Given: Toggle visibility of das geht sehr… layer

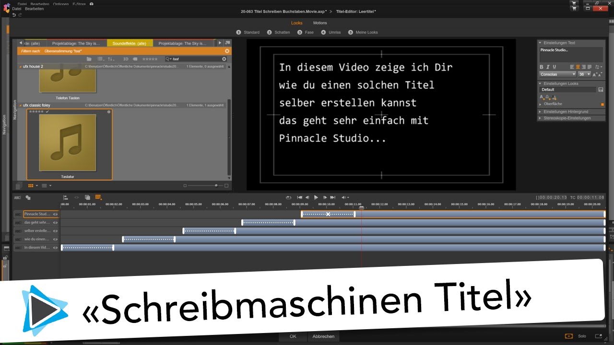Looking at the screenshot, I should (x=55, y=223).
